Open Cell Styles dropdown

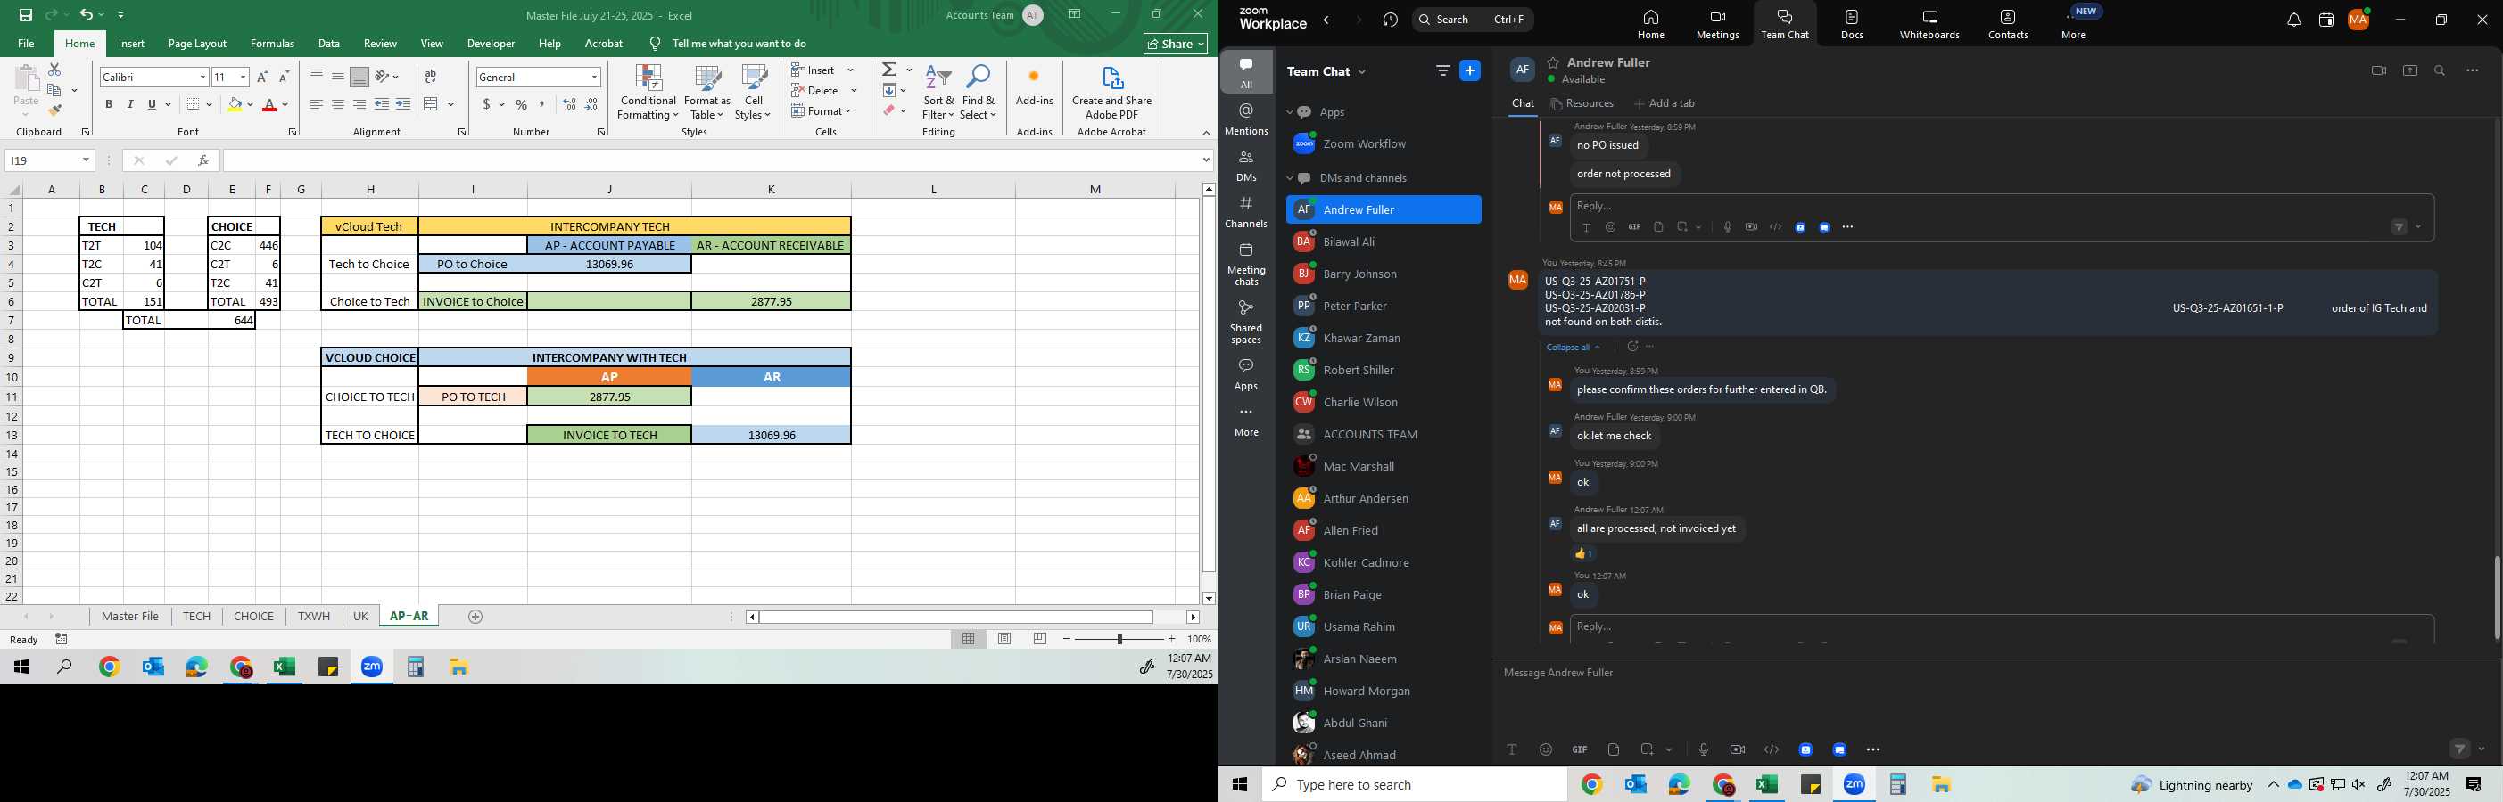pyautogui.click(x=753, y=94)
